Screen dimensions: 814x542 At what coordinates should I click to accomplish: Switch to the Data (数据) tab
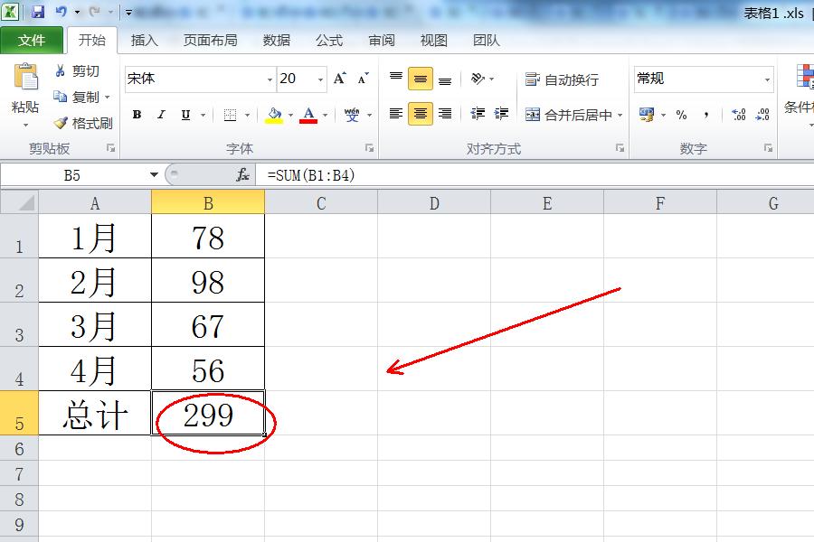pyautogui.click(x=276, y=40)
